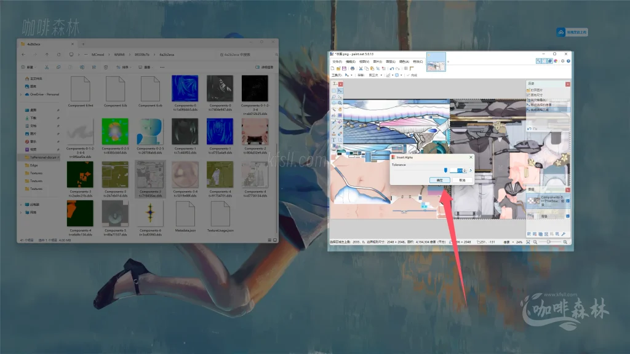The image size is (630, 354).
Task: Cancel Invert Alpha dialog with 取消
Action: click(462, 180)
